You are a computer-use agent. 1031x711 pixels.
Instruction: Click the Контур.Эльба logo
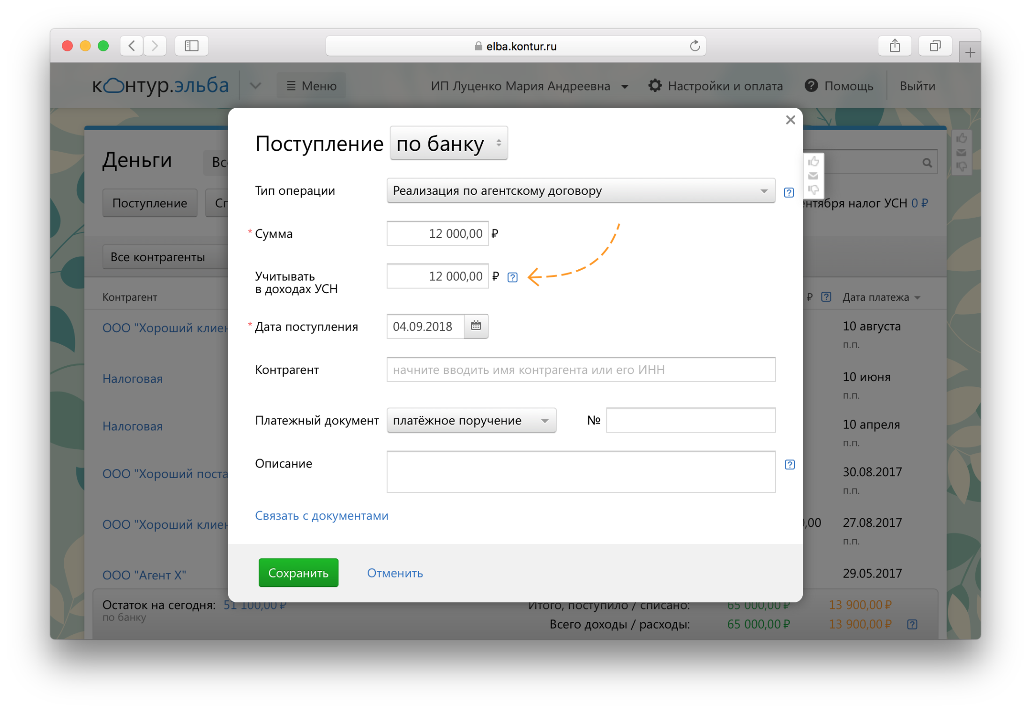click(x=160, y=86)
